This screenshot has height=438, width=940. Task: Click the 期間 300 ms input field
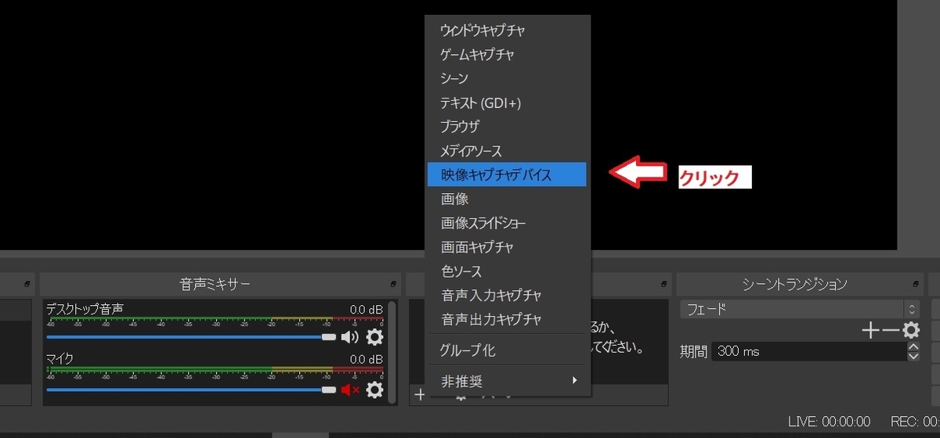coord(809,352)
